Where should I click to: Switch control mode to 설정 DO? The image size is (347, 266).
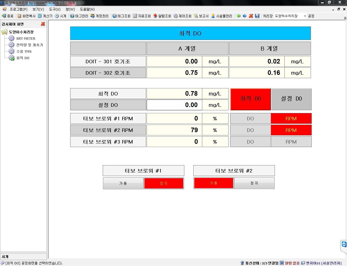pyautogui.click(x=291, y=99)
